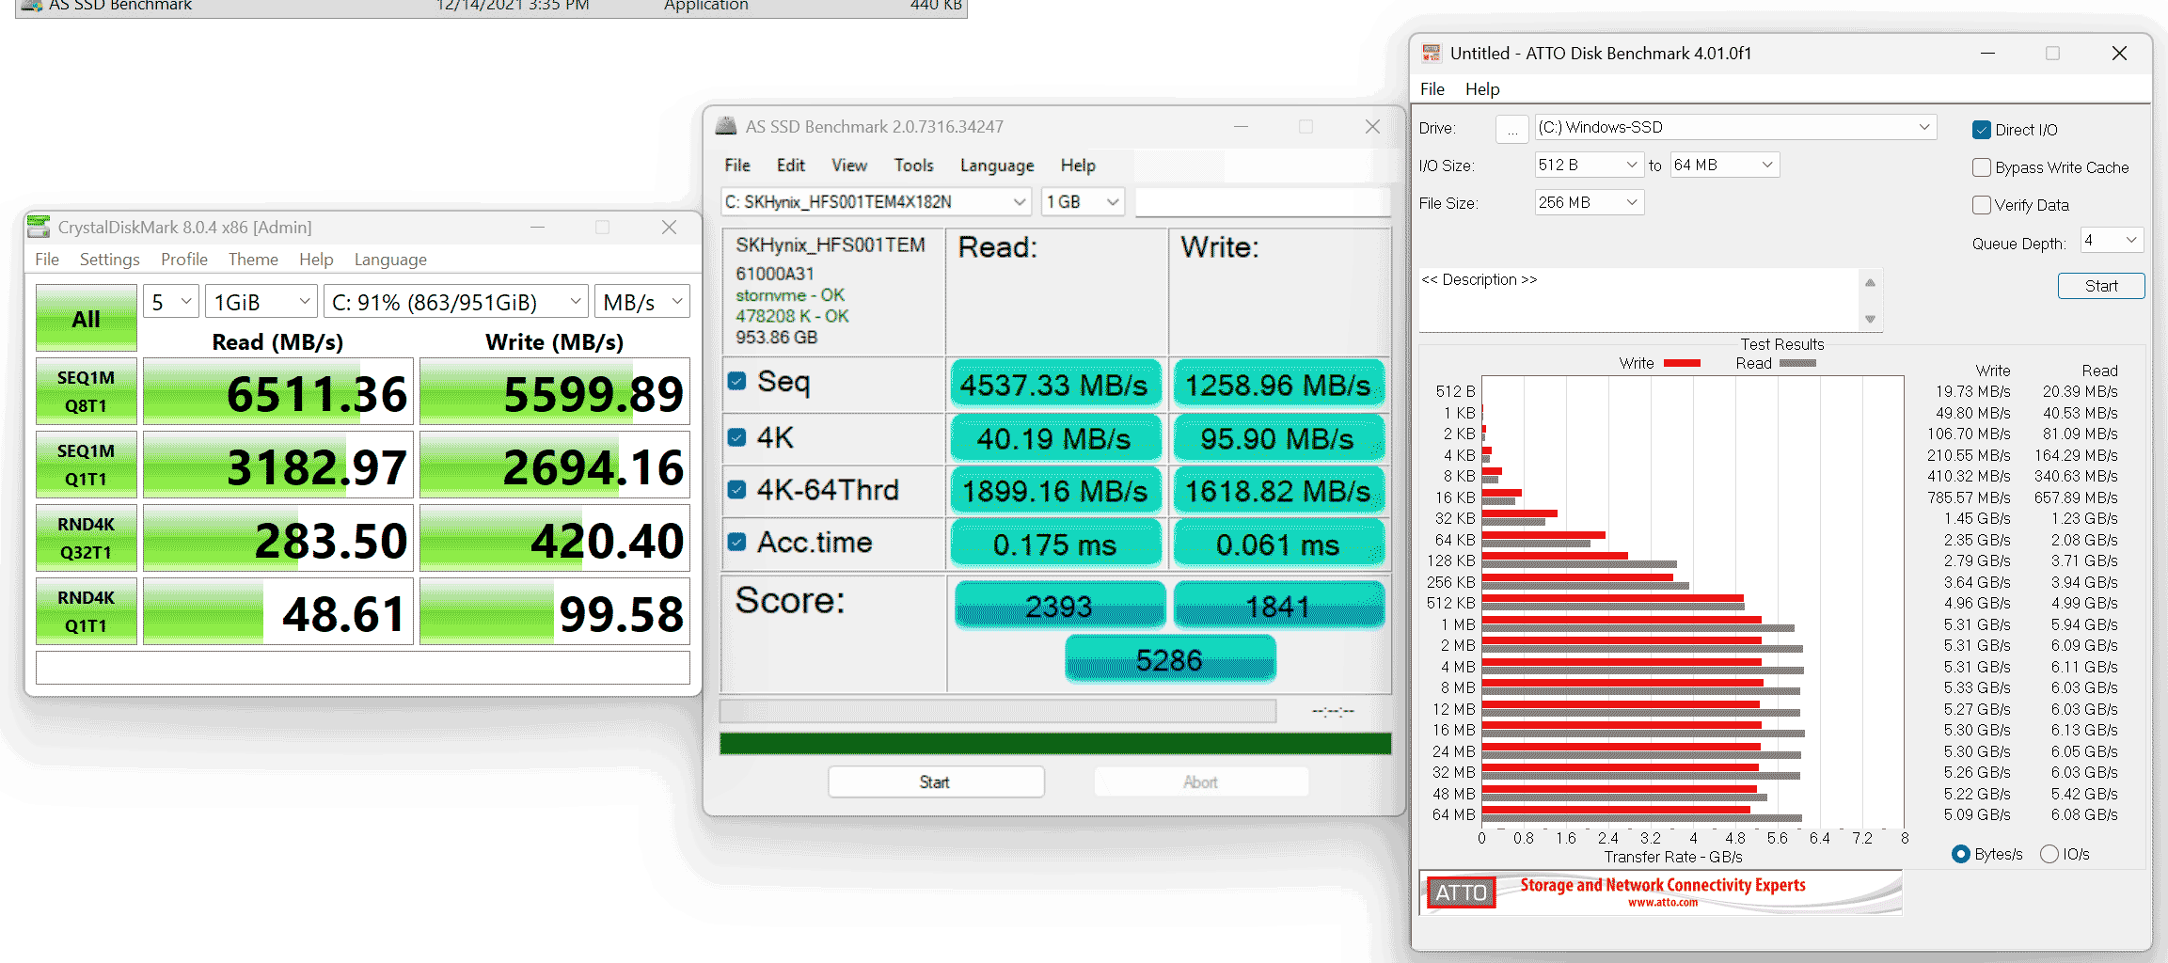
Task: Open the Queue Depth dropdown
Action: 2112,241
